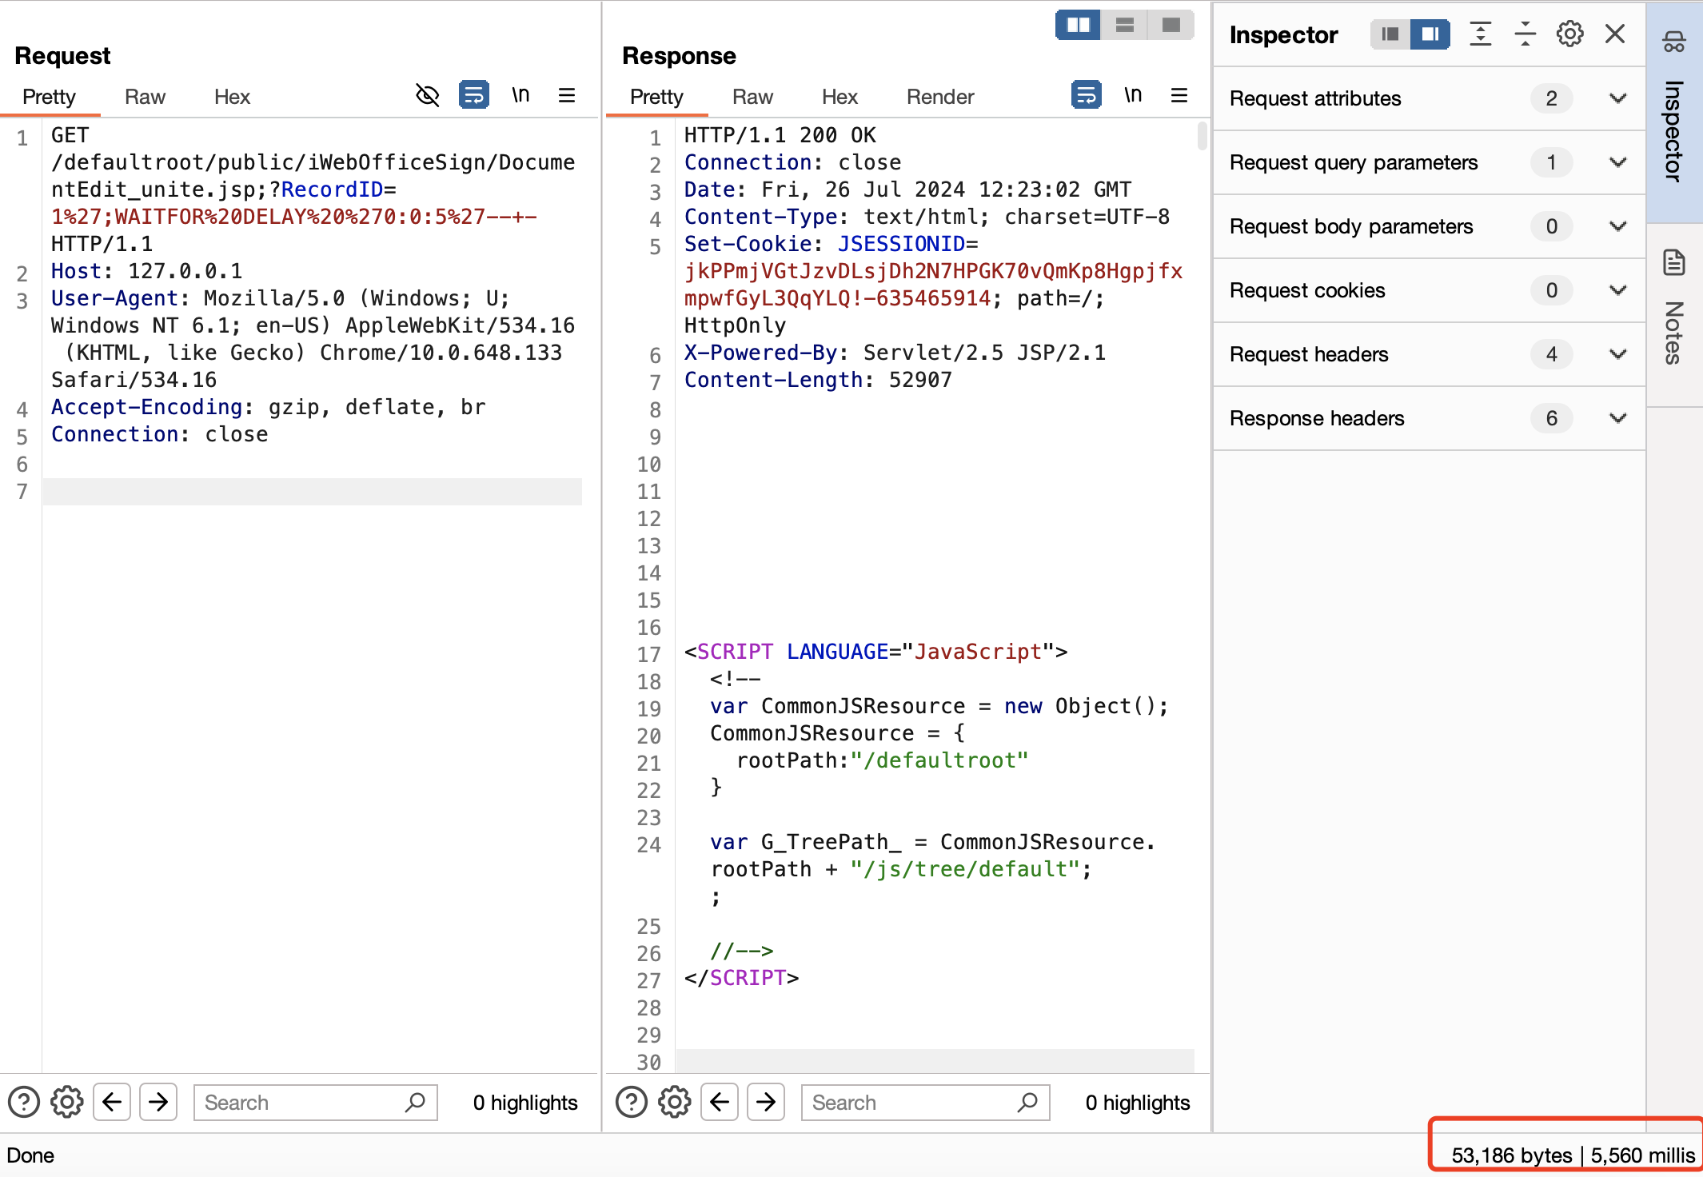This screenshot has height=1177, width=1703.
Task: Open Request search settings gear
Action: click(x=67, y=1103)
